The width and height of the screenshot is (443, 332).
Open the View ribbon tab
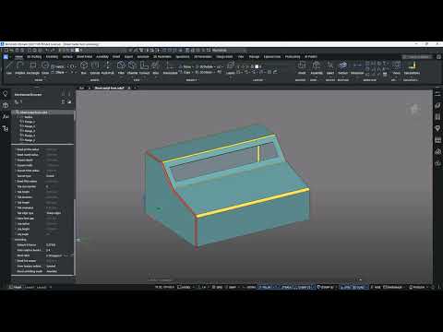point(241,57)
